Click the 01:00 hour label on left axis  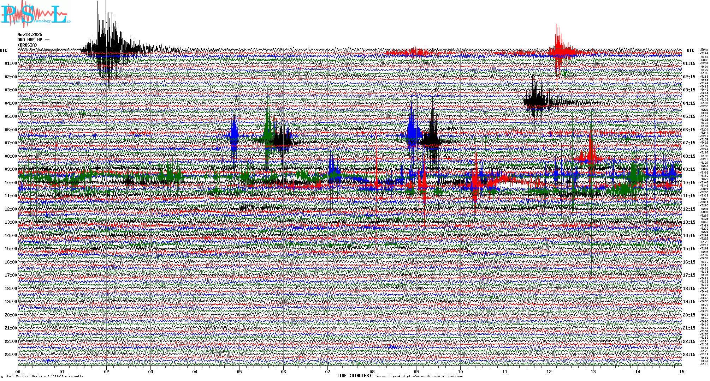click(x=11, y=64)
